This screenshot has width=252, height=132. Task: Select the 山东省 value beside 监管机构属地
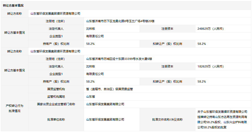91,97
